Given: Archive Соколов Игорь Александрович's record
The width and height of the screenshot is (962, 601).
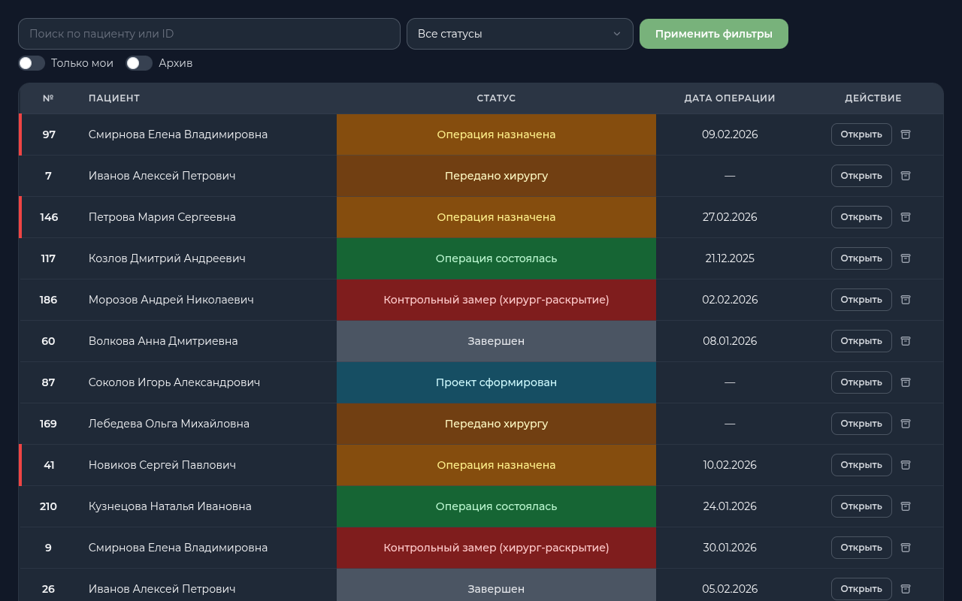Looking at the screenshot, I should tap(906, 382).
